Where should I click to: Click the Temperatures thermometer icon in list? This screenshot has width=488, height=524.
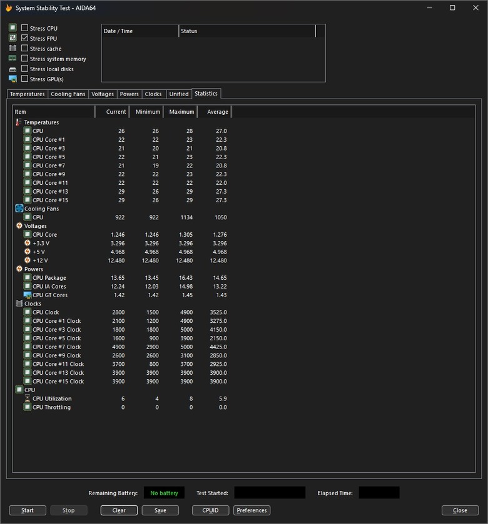pyautogui.click(x=19, y=122)
